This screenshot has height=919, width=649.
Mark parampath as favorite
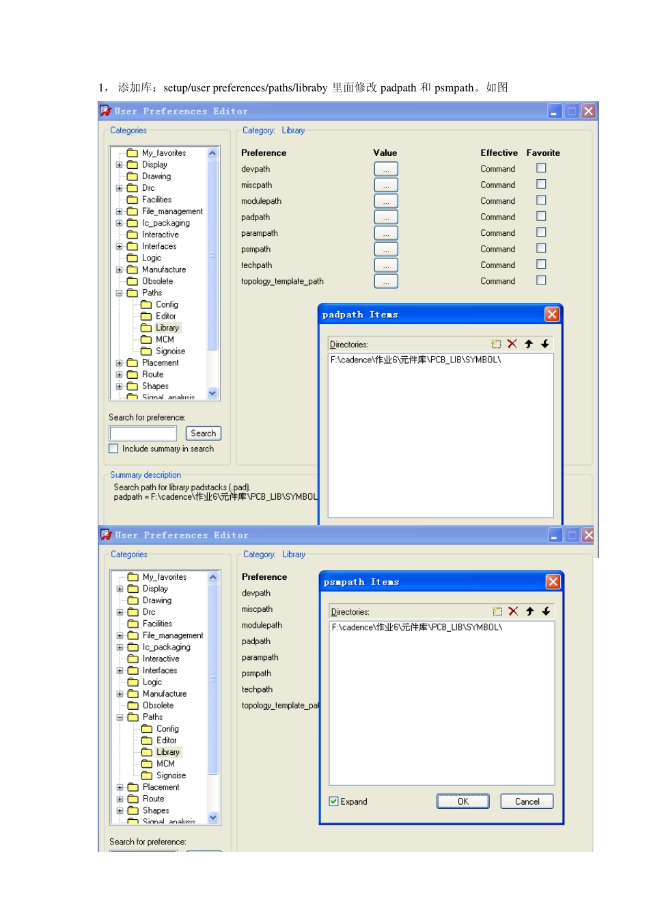tap(541, 232)
